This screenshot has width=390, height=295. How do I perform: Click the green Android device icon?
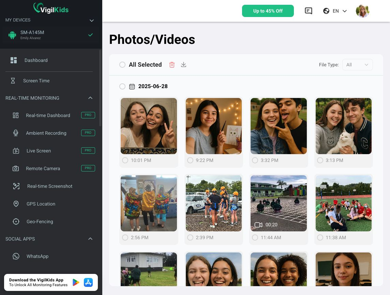tap(12, 35)
